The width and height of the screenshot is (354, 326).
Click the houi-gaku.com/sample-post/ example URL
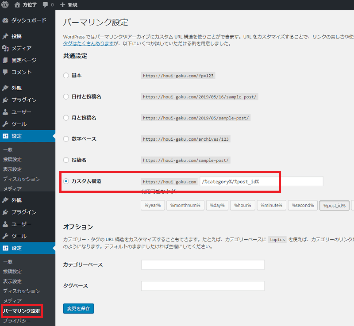point(185,161)
